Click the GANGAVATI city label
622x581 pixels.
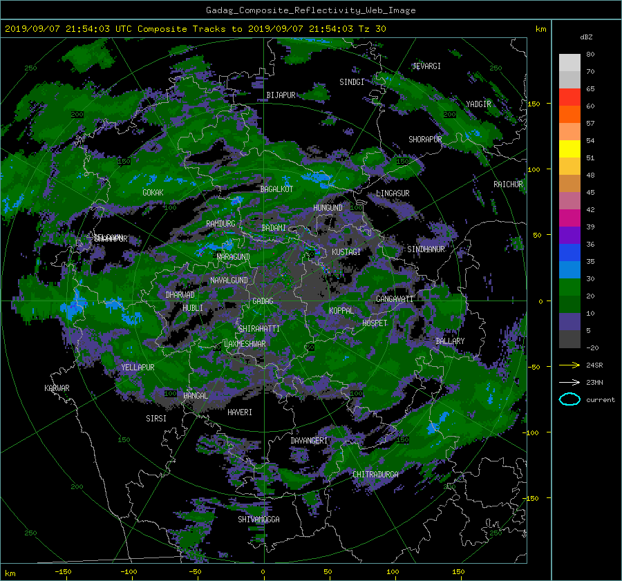[395, 299]
